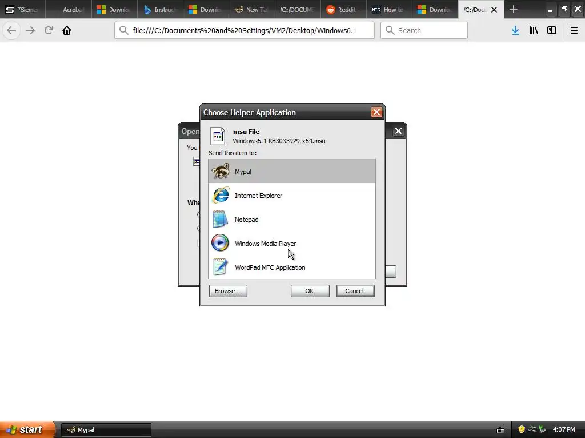Switch to the *Siemens tab

[23, 9]
